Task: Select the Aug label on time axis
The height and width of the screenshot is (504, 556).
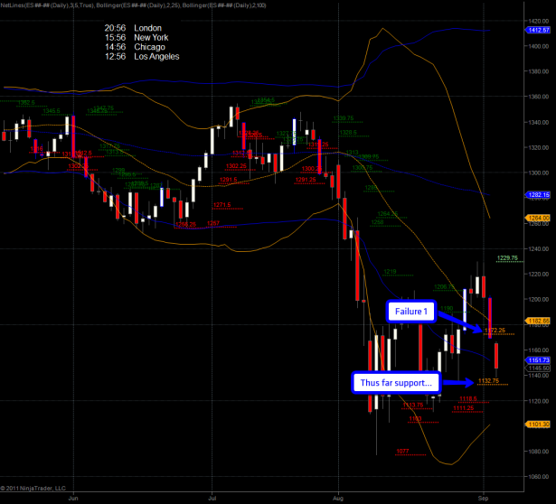Action: click(x=339, y=497)
